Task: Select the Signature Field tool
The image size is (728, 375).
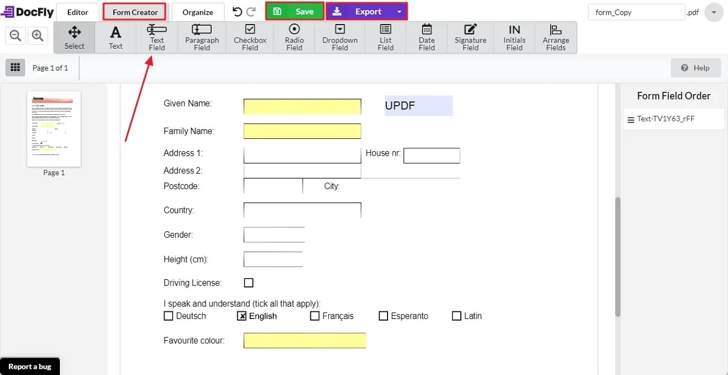Action: coord(470,37)
